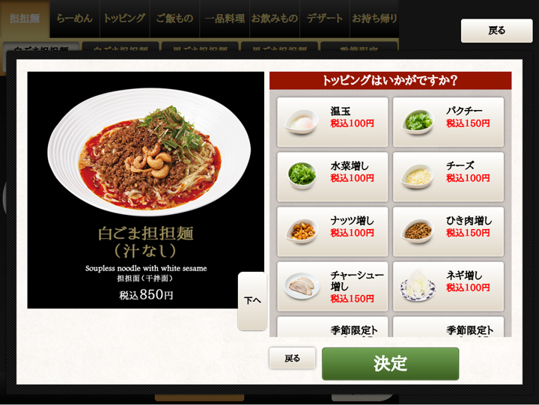539x405 pixels.
Task: Tap the 下へ scroll-down button
Action: pyautogui.click(x=252, y=301)
